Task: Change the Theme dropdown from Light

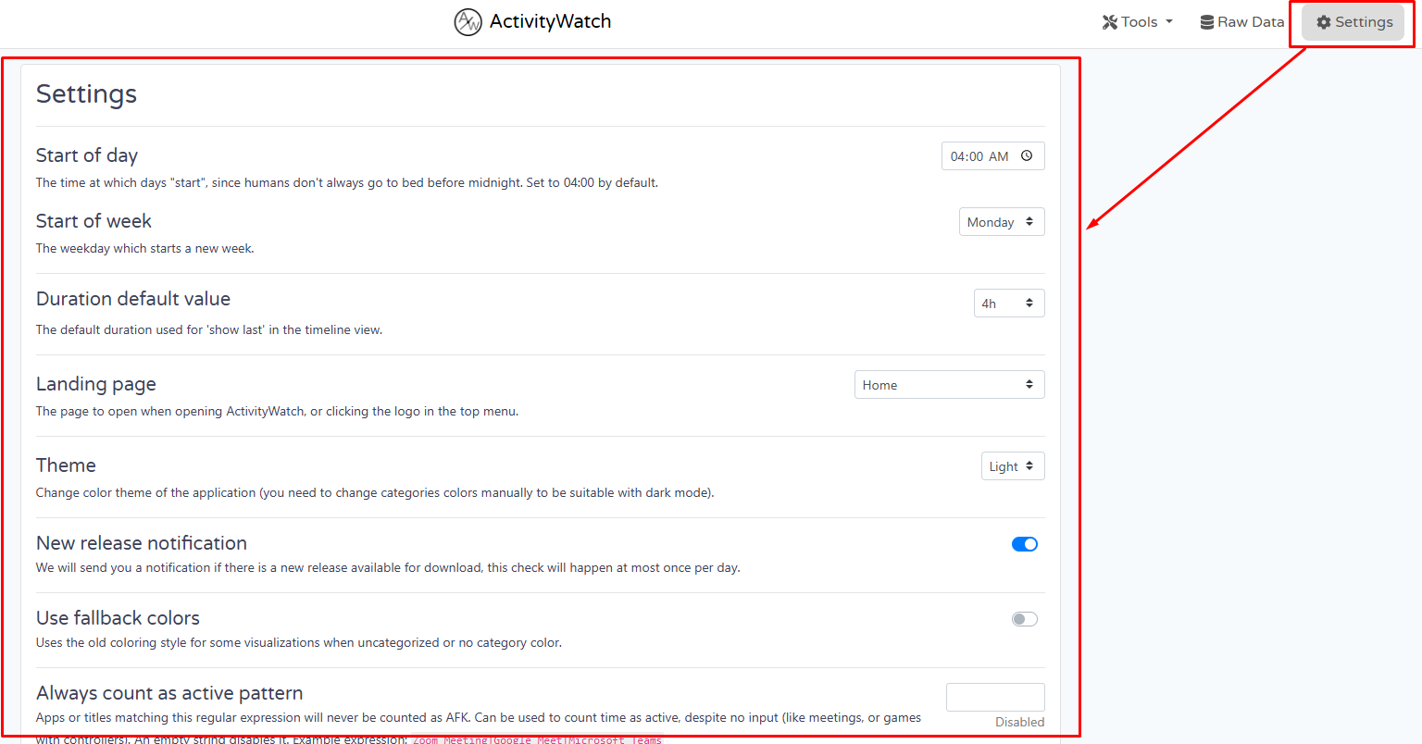Action: [x=1012, y=466]
